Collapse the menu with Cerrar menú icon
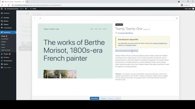Screen dimensions: 195x109 click(2, 68)
